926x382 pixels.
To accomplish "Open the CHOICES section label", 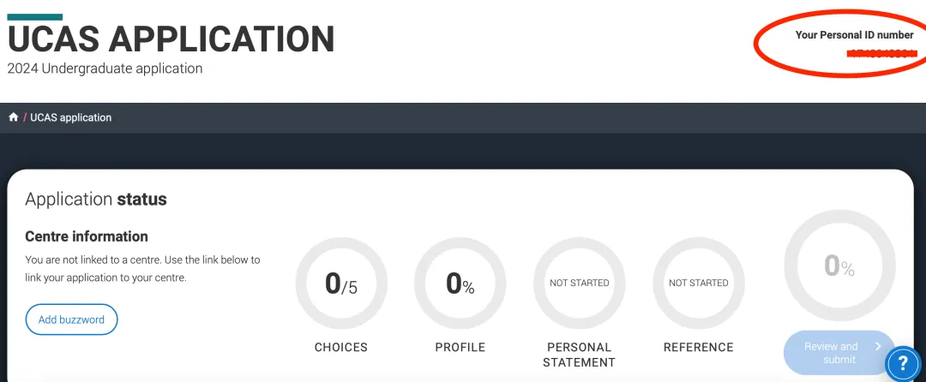I will [341, 347].
